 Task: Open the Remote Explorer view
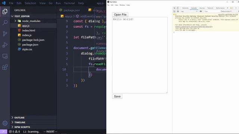tap(5, 56)
